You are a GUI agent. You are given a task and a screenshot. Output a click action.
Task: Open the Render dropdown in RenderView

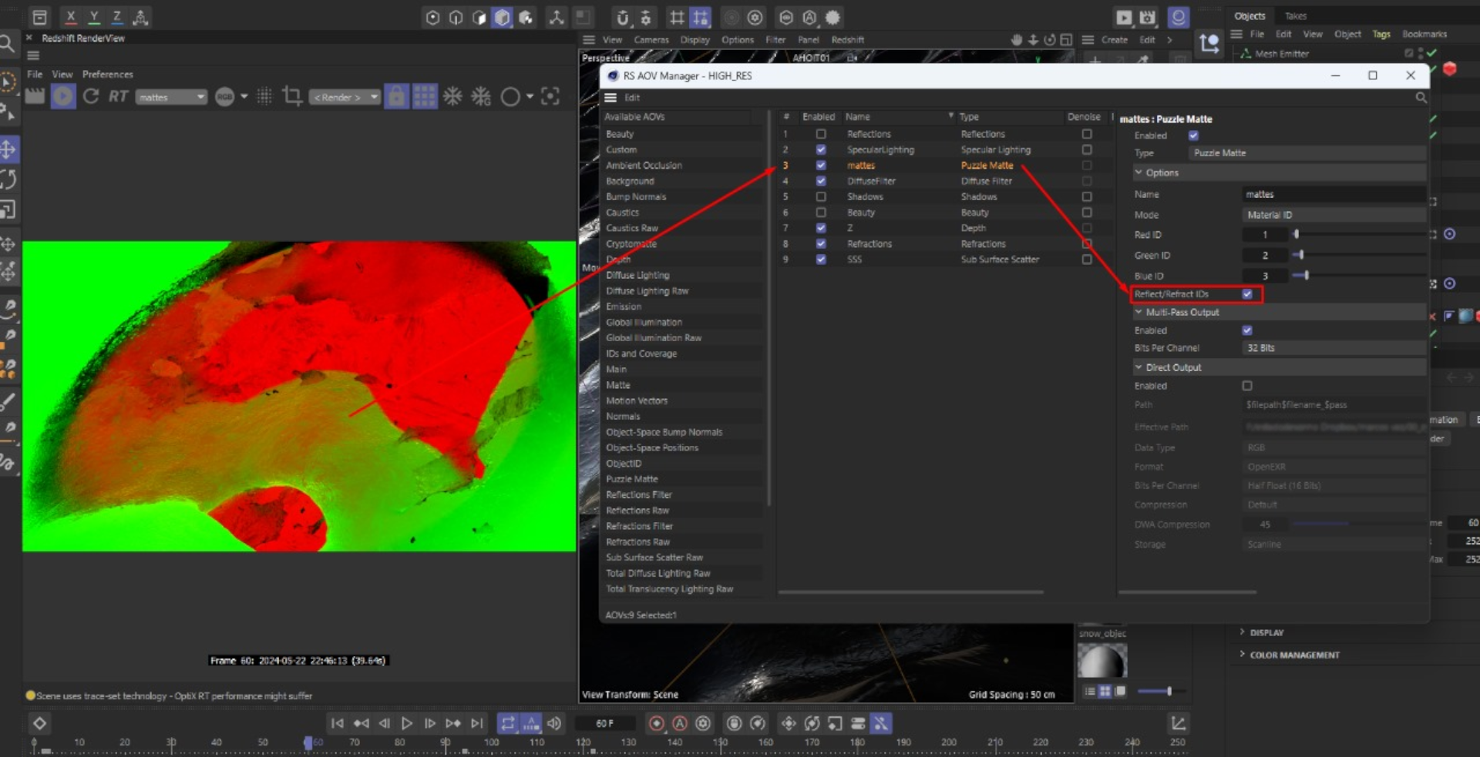coord(345,97)
